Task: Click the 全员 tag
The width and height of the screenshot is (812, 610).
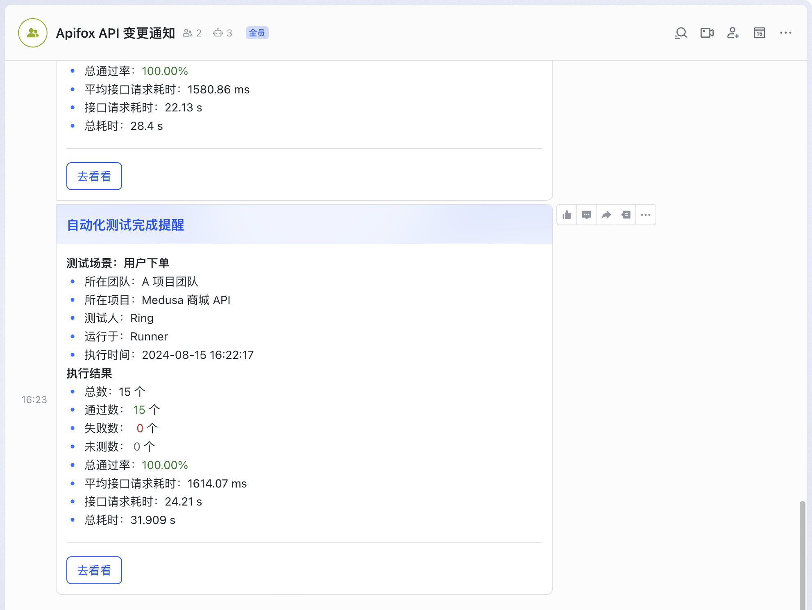Action: click(257, 33)
